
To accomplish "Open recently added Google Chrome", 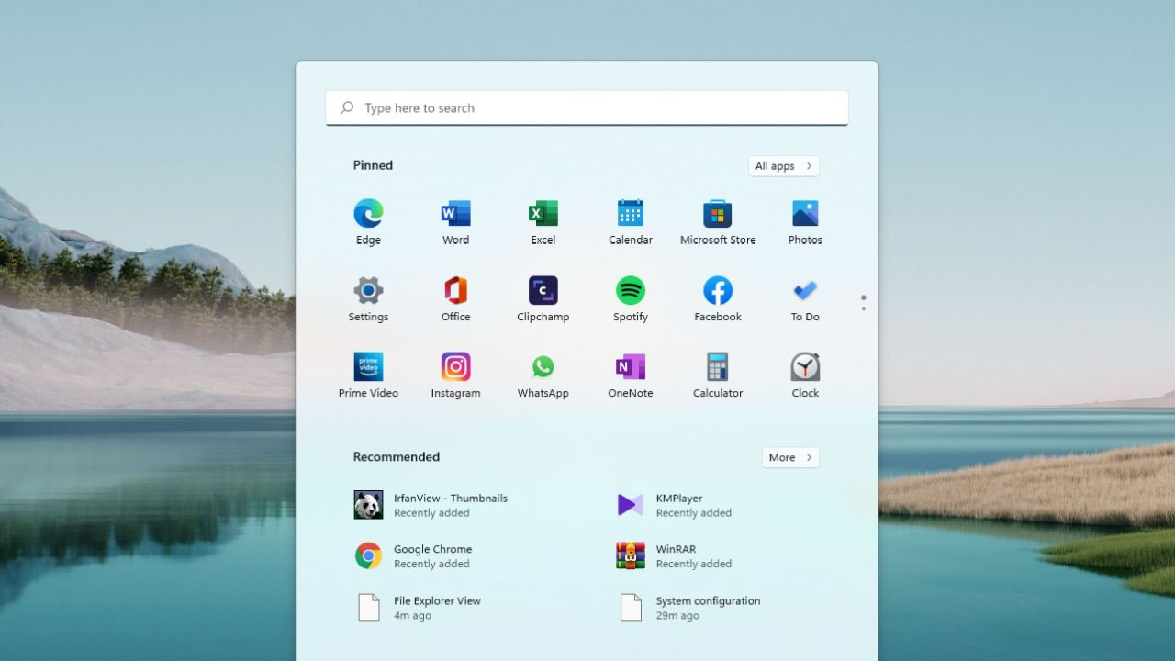I will (431, 555).
